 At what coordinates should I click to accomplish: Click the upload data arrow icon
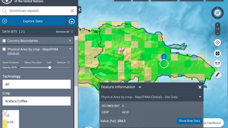pyautogui.click(x=72, y=21)
